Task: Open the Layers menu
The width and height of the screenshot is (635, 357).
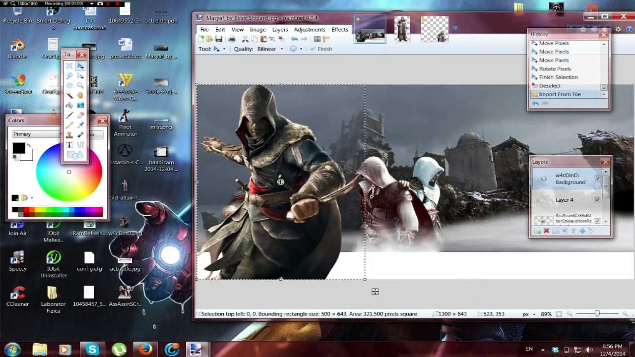Action: pos(280,30)
